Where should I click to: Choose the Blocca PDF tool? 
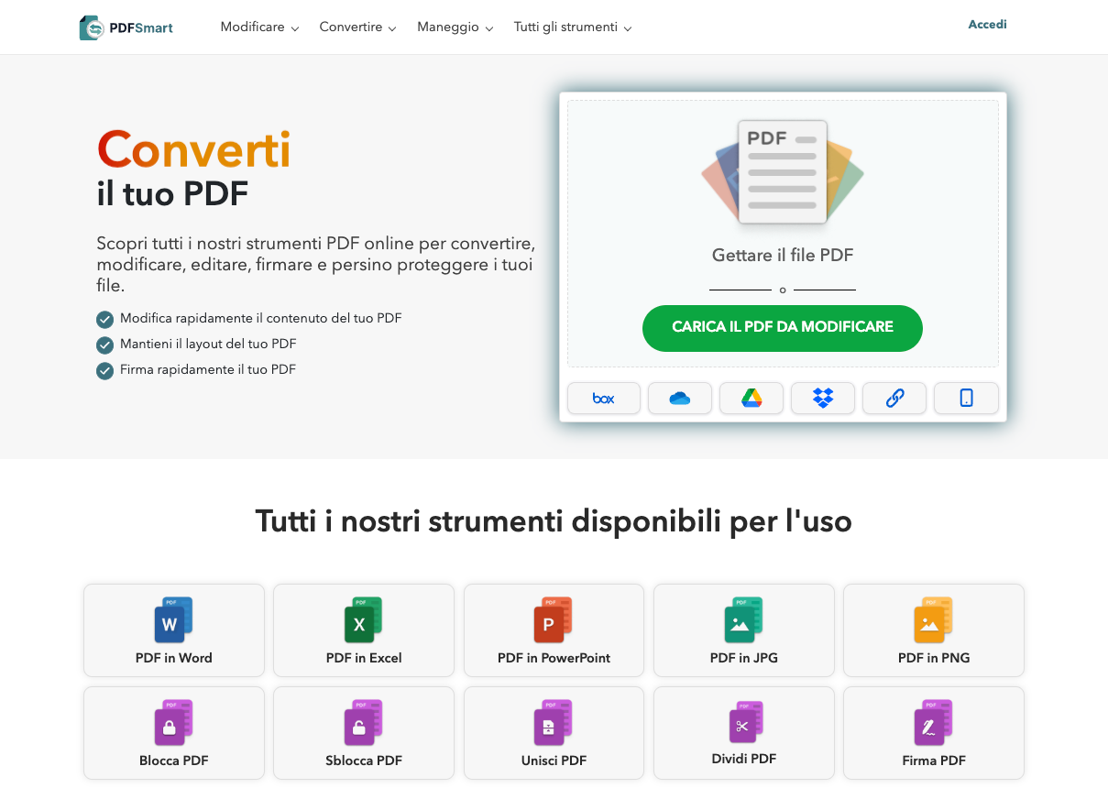point(173,733)
